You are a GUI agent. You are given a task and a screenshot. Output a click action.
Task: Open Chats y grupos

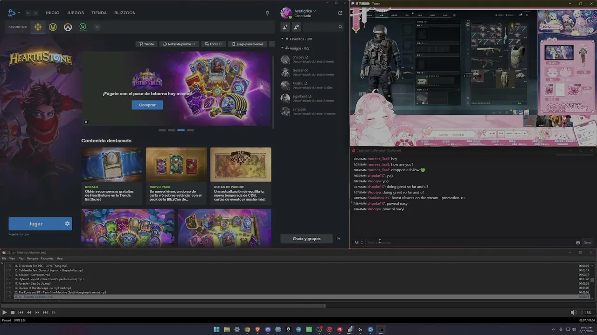(306, 239)
